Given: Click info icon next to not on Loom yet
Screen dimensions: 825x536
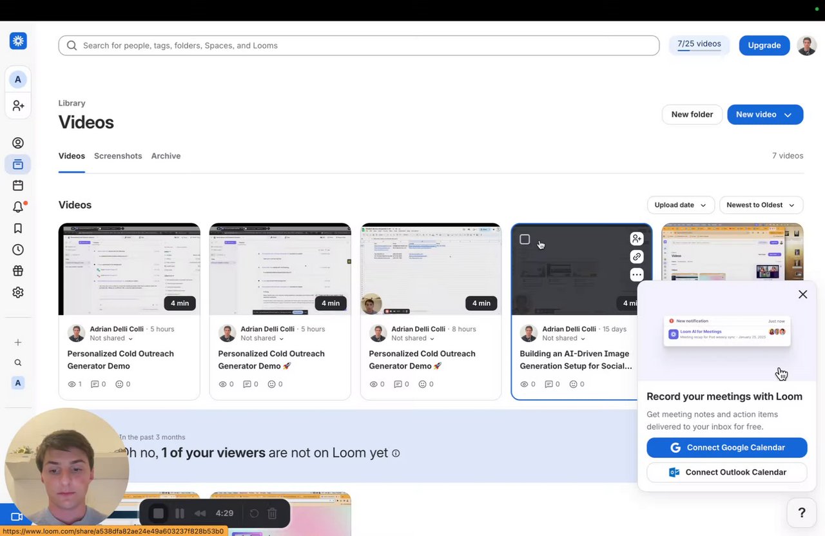Looking at the screenshot, I should [x=396, y=453].
